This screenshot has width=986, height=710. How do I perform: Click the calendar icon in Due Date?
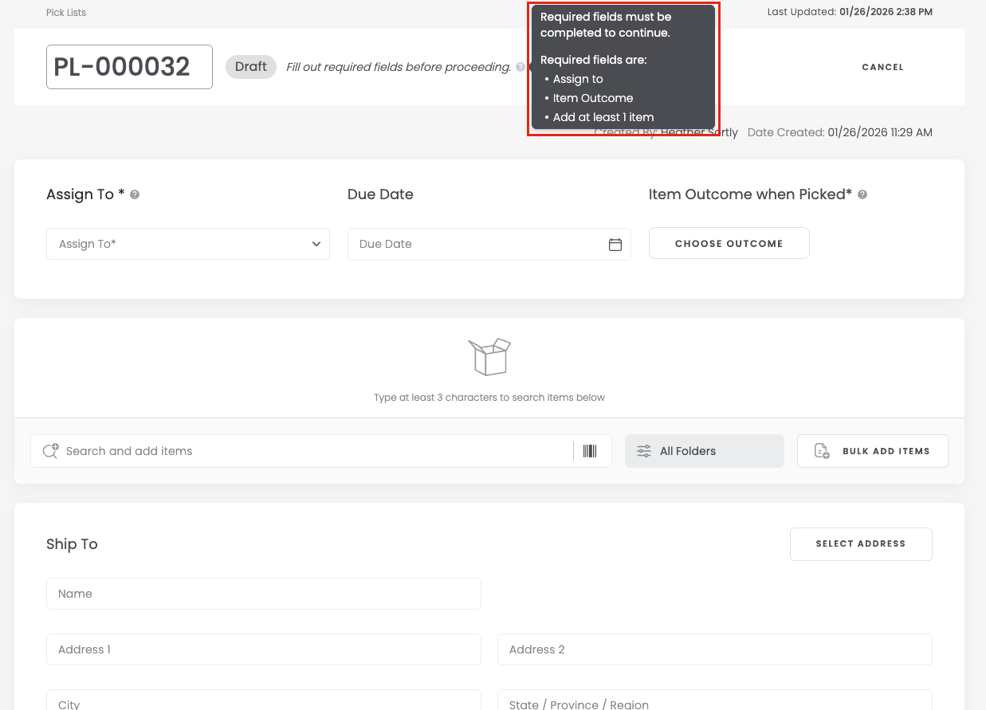[615, 245]
